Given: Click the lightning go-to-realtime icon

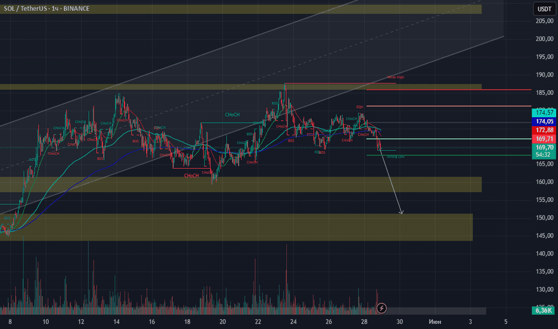Looking at the screenshot, I should tap(381, 308).
